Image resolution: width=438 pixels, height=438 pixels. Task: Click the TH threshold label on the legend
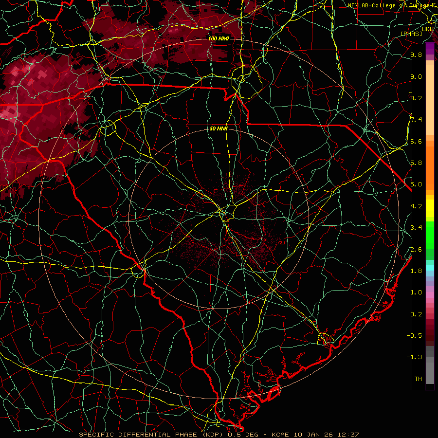point(418,379)
